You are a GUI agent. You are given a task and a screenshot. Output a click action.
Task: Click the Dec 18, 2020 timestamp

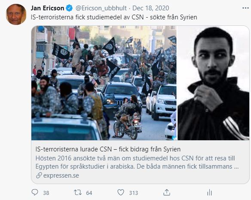pyautogui.click(x=151, y=8)
